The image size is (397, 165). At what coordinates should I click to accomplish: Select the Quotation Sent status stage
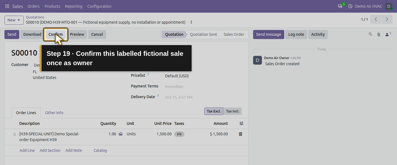203,34
